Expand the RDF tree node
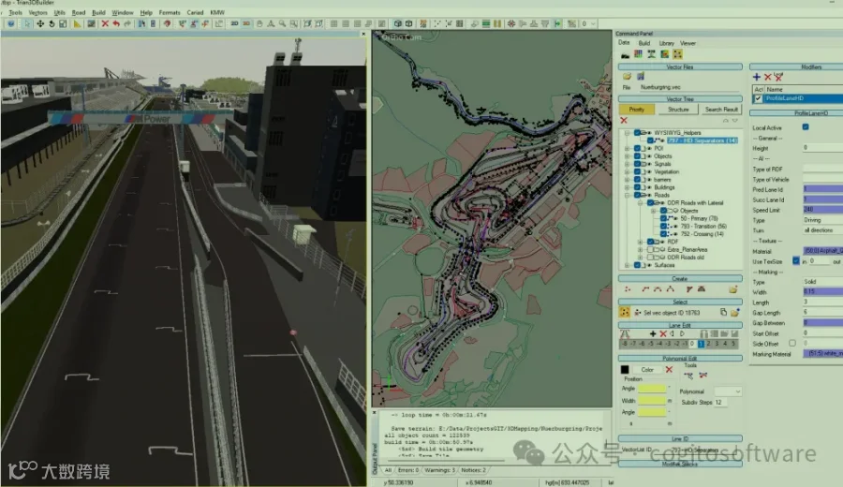This screenshot has width=843, height=487. (x=640, y=242)
